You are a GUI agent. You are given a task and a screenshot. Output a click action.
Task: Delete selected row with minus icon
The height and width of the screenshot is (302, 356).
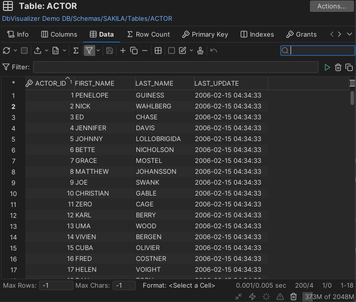(145, 50)
